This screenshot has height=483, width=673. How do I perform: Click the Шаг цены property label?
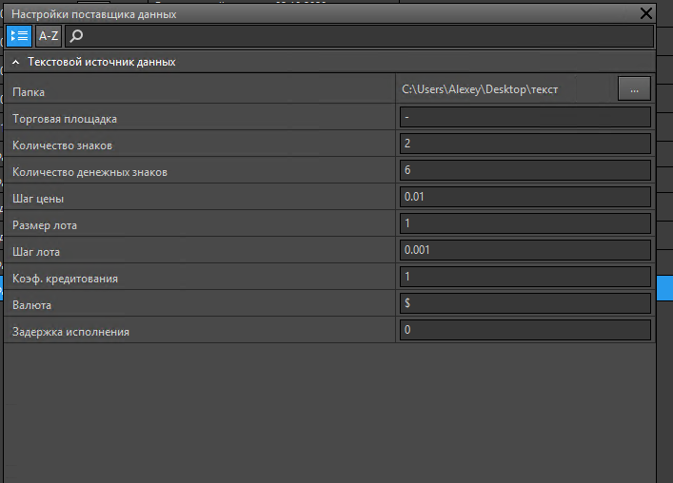[x=38, y=199]
